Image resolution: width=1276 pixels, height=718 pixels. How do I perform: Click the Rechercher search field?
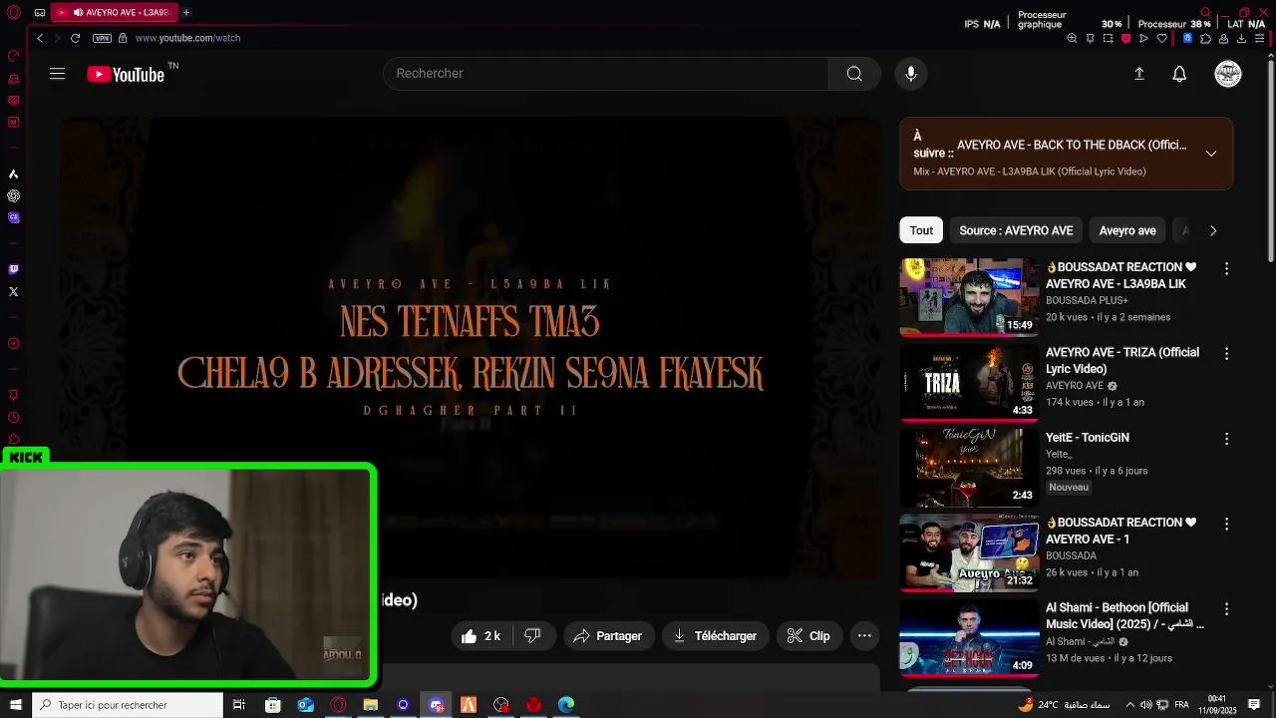[605, 74]
